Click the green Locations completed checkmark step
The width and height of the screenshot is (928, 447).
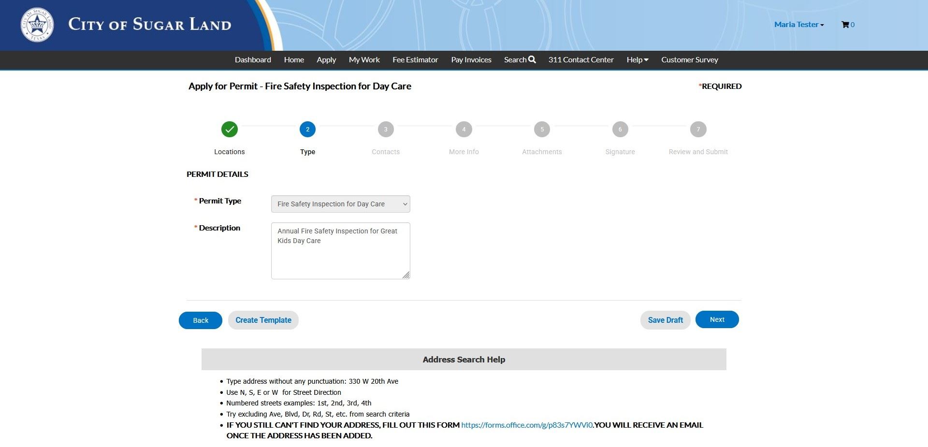pyautogui.click(x=229, y=129)
